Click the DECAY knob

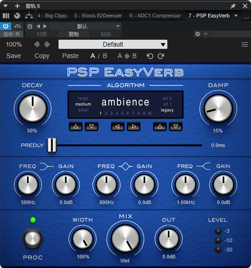click(32, 108)
